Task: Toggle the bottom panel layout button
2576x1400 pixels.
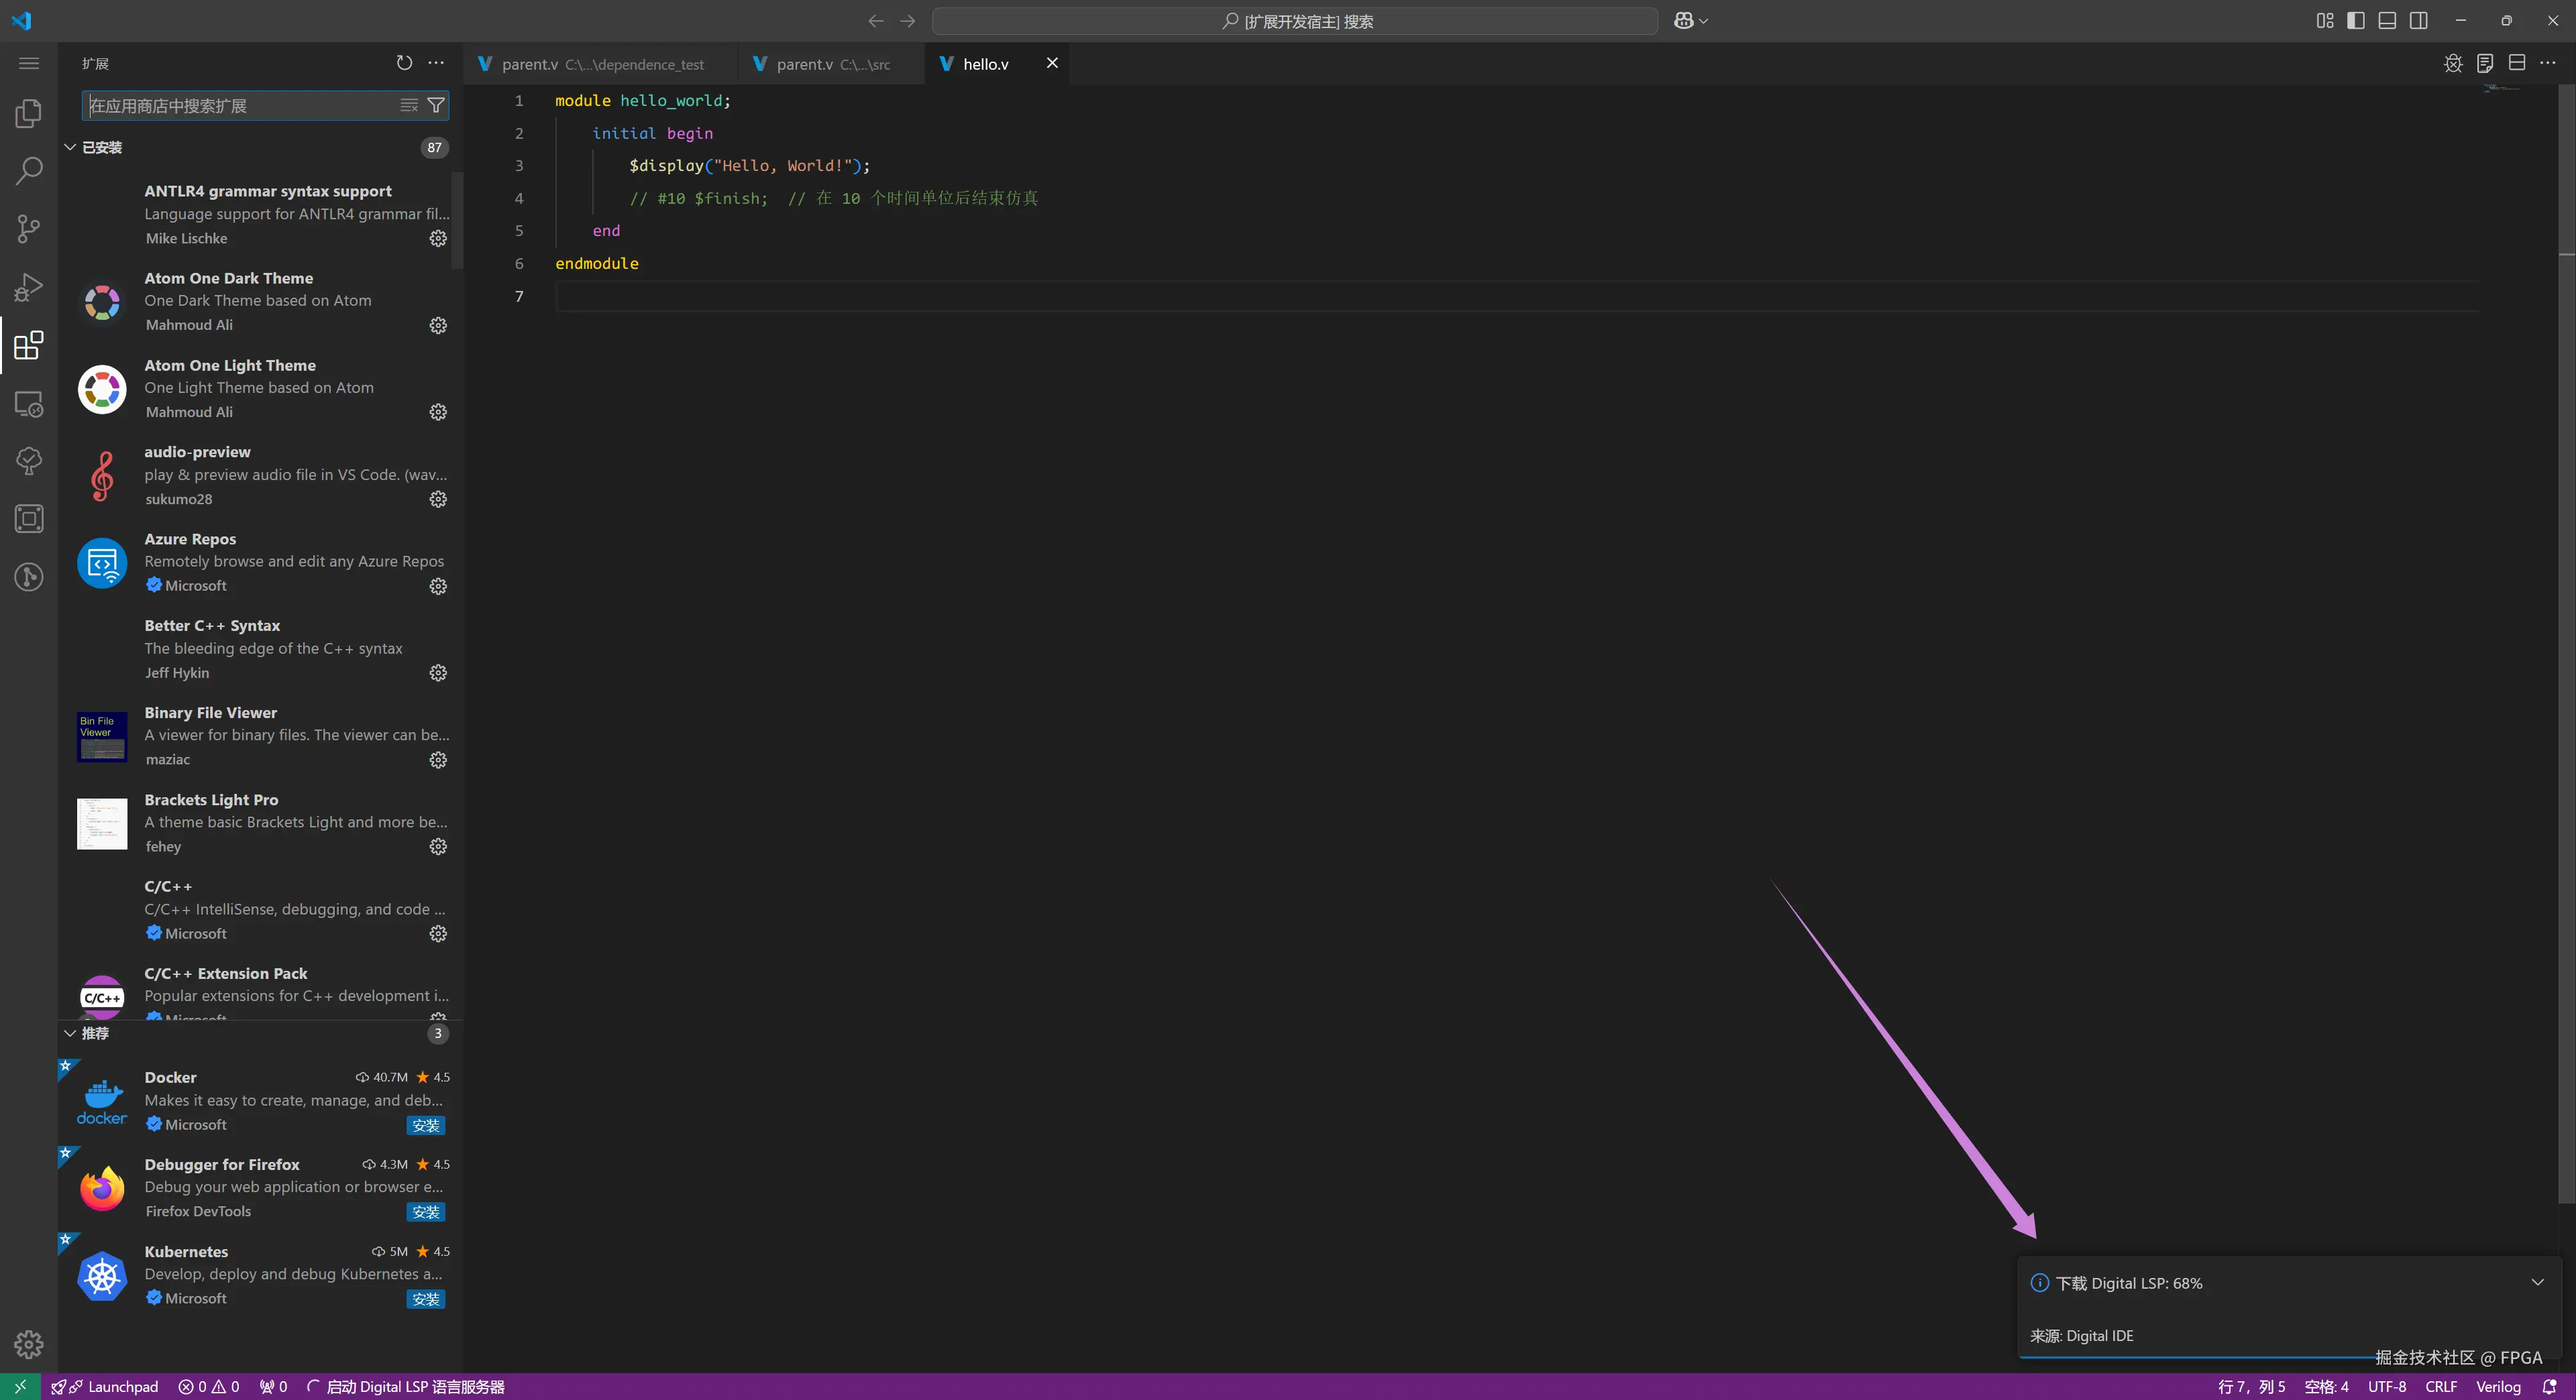Action: point(2387,21)
